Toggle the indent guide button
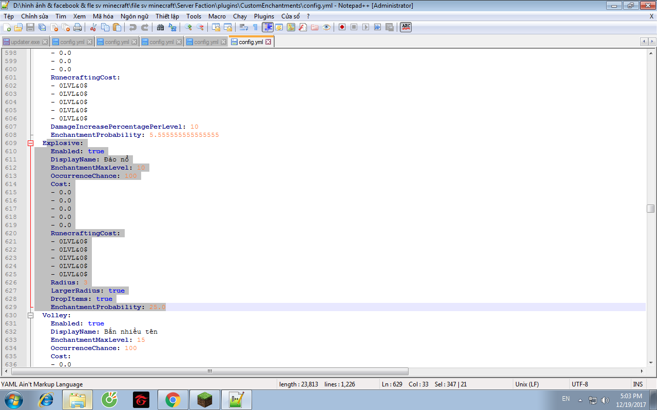 click(267, 27)
